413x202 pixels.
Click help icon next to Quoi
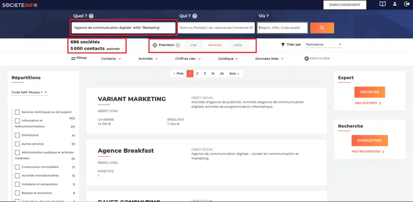pyautogui.click(x=91, y=16)
